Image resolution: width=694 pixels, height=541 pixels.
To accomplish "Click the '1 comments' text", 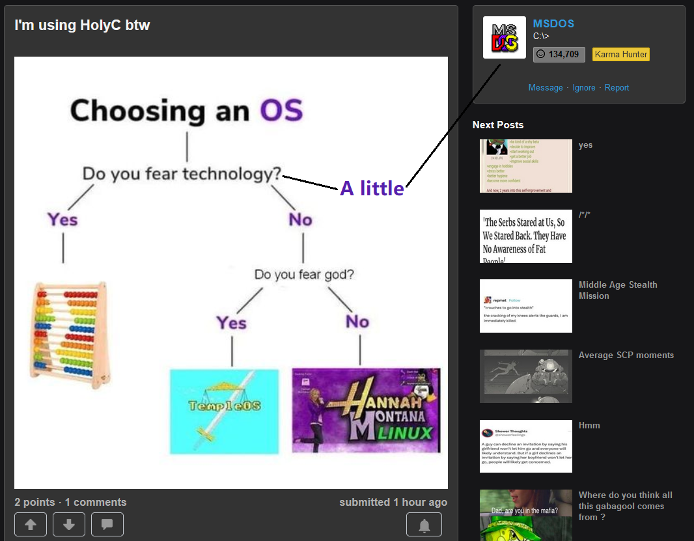I will point(96,502).
